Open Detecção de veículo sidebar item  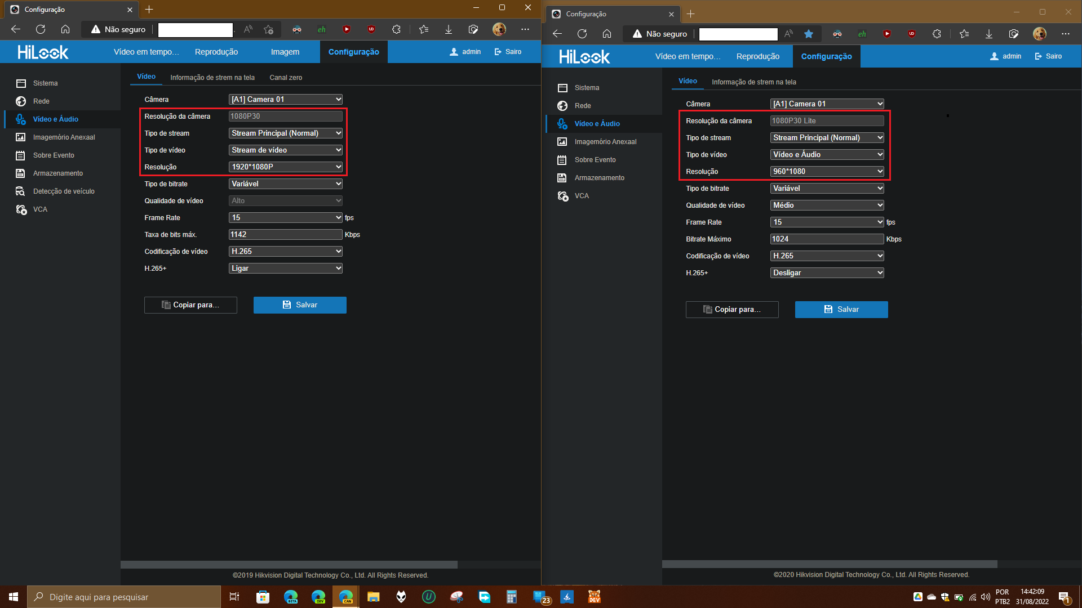(63, 191)
